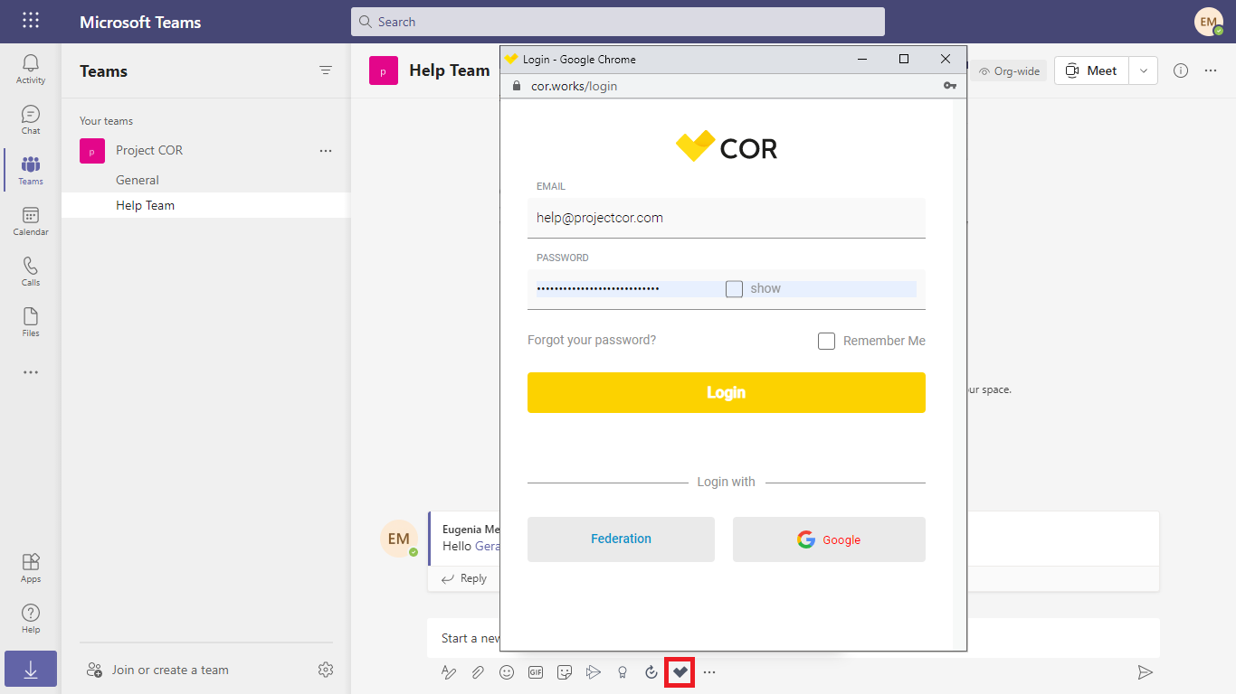This screenshot has height=694, width=1236.
Task: Check the Remember Me checkbox
Action: point(826,341)
